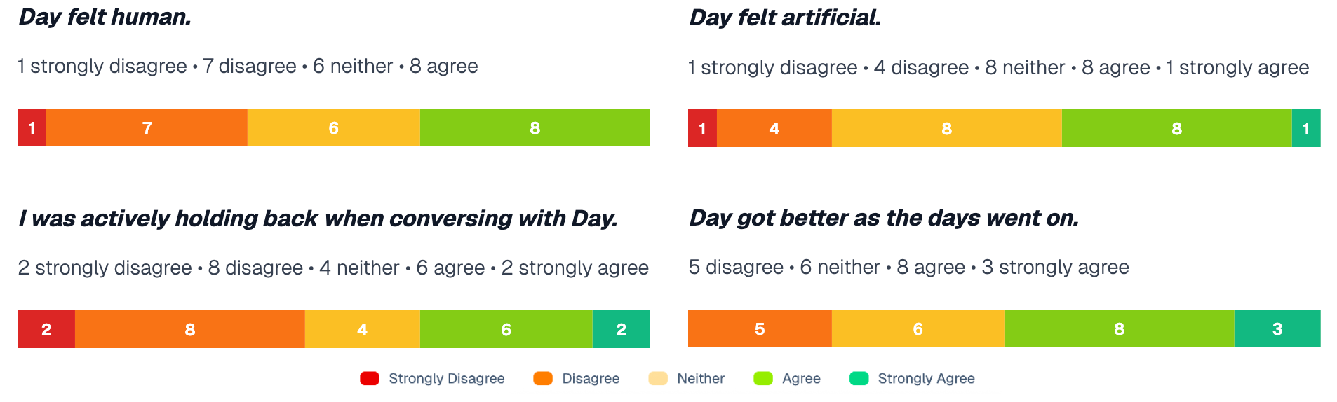This screenshot has height=402, width=1337.
Task: Click the "Day got better as the days went on." title
Action: tap(884, 218)
